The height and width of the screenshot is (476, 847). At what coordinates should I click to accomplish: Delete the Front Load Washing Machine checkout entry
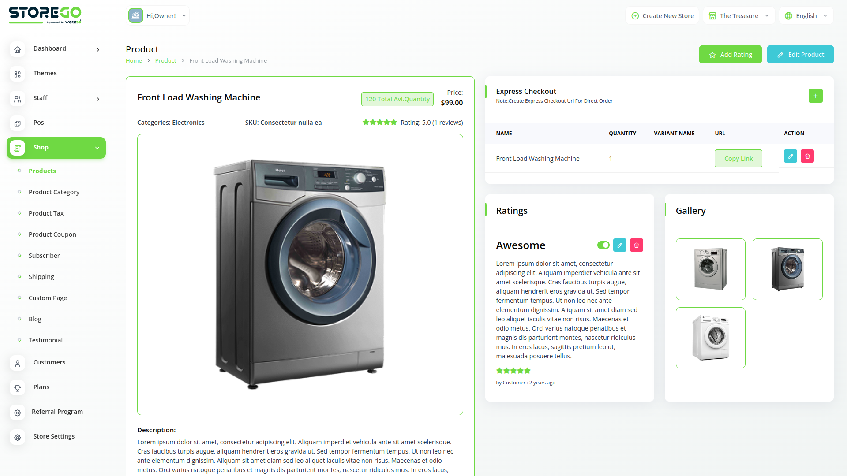pyautogui.click(x=807, y=156)
